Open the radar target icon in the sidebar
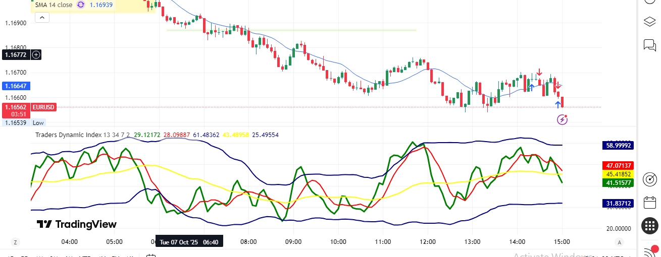 tap(649, 179)
